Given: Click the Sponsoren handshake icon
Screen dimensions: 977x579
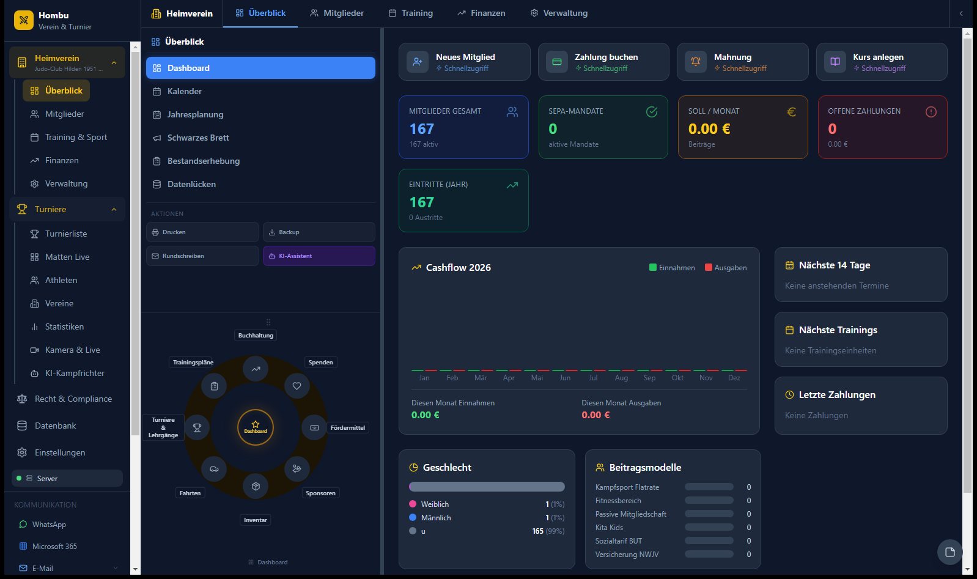Looking at the screenshot, I should (297, 469).
